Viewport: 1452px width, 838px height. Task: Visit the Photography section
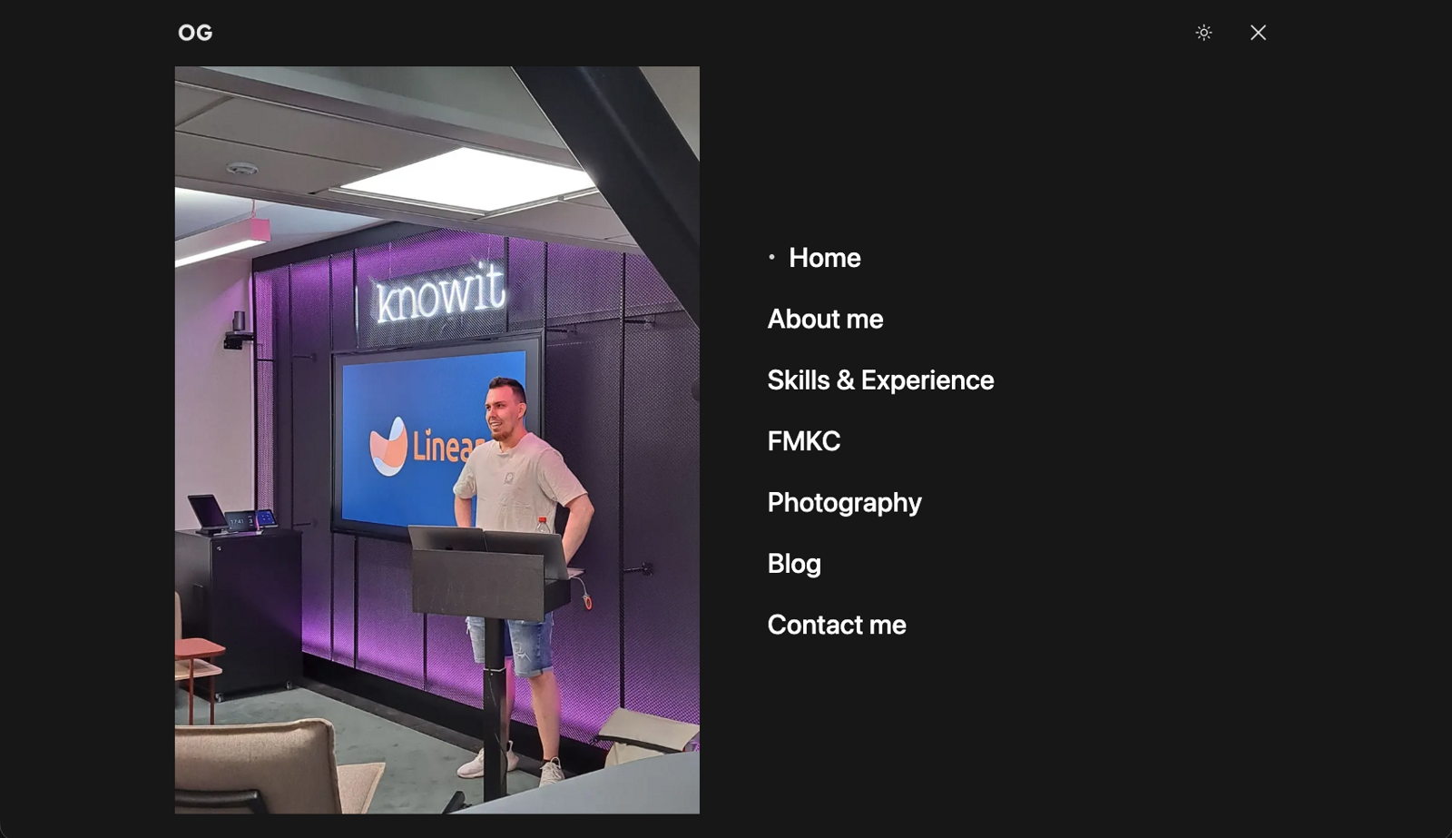(x=844, y=502)
